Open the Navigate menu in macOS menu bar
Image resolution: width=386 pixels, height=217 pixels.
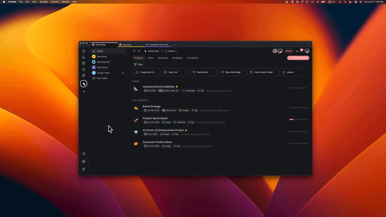[x=43, y=2]
